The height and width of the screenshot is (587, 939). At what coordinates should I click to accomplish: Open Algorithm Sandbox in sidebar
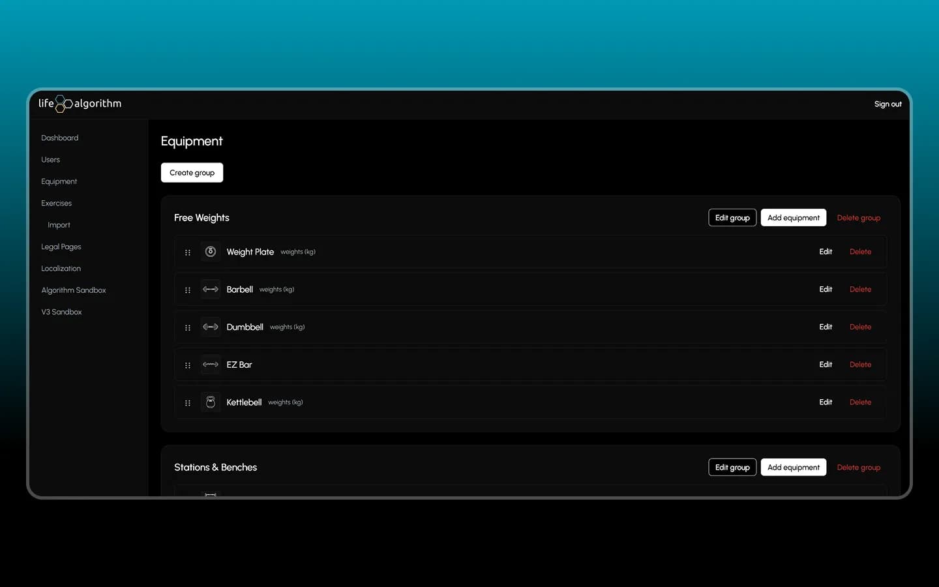point(74,290)
